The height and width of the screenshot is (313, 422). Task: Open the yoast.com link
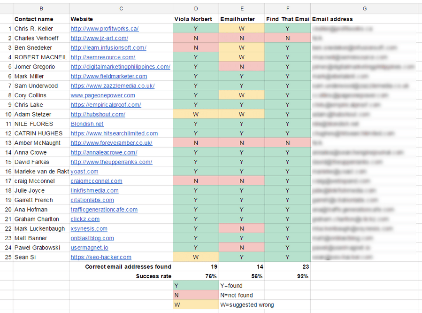84,172
